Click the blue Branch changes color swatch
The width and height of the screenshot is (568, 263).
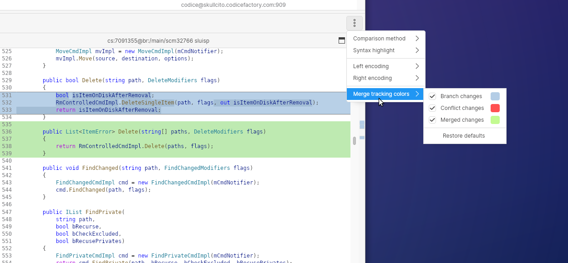pyautogui.click(x=495, y=96)
